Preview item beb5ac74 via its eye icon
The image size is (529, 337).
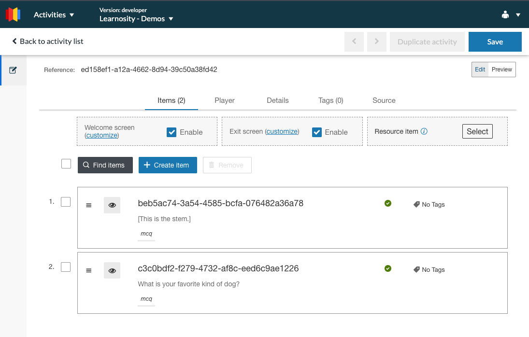pos(112,205)
